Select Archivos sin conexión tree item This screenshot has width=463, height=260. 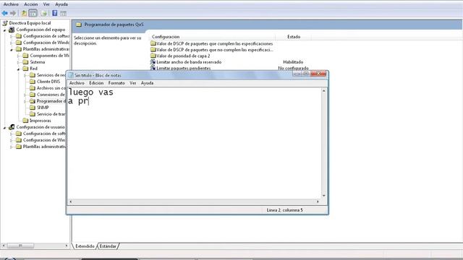pyautogui.click(x=51, y=88)
